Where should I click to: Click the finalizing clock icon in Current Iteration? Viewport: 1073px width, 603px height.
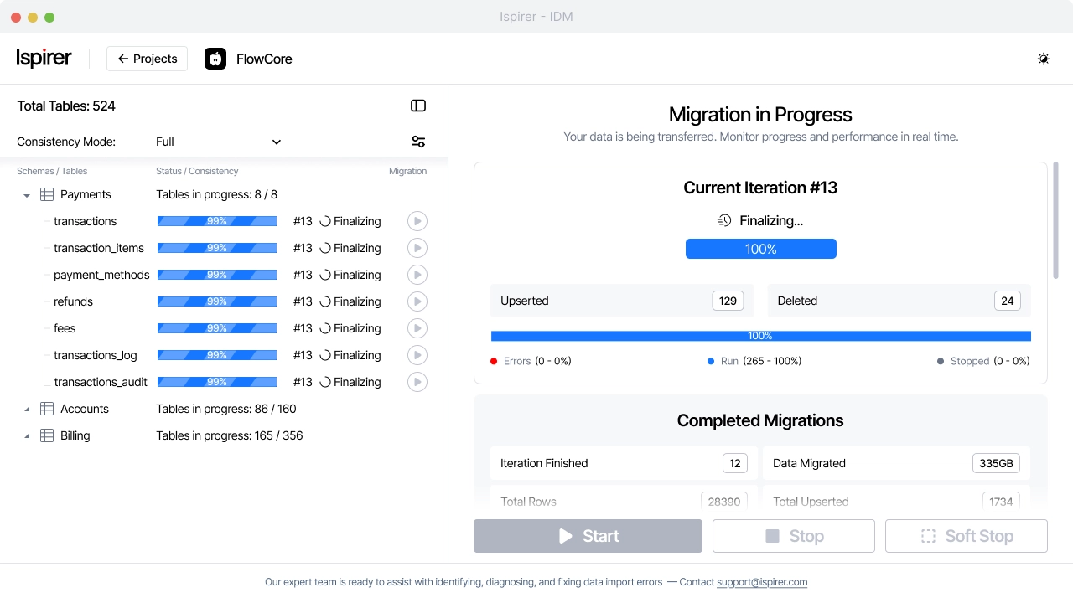tap(723, 220)
